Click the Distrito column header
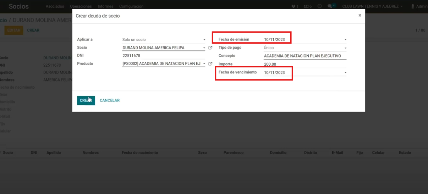The width and height of the screenshot is (428, 194). pyautogui.click(x=311, y=153)
